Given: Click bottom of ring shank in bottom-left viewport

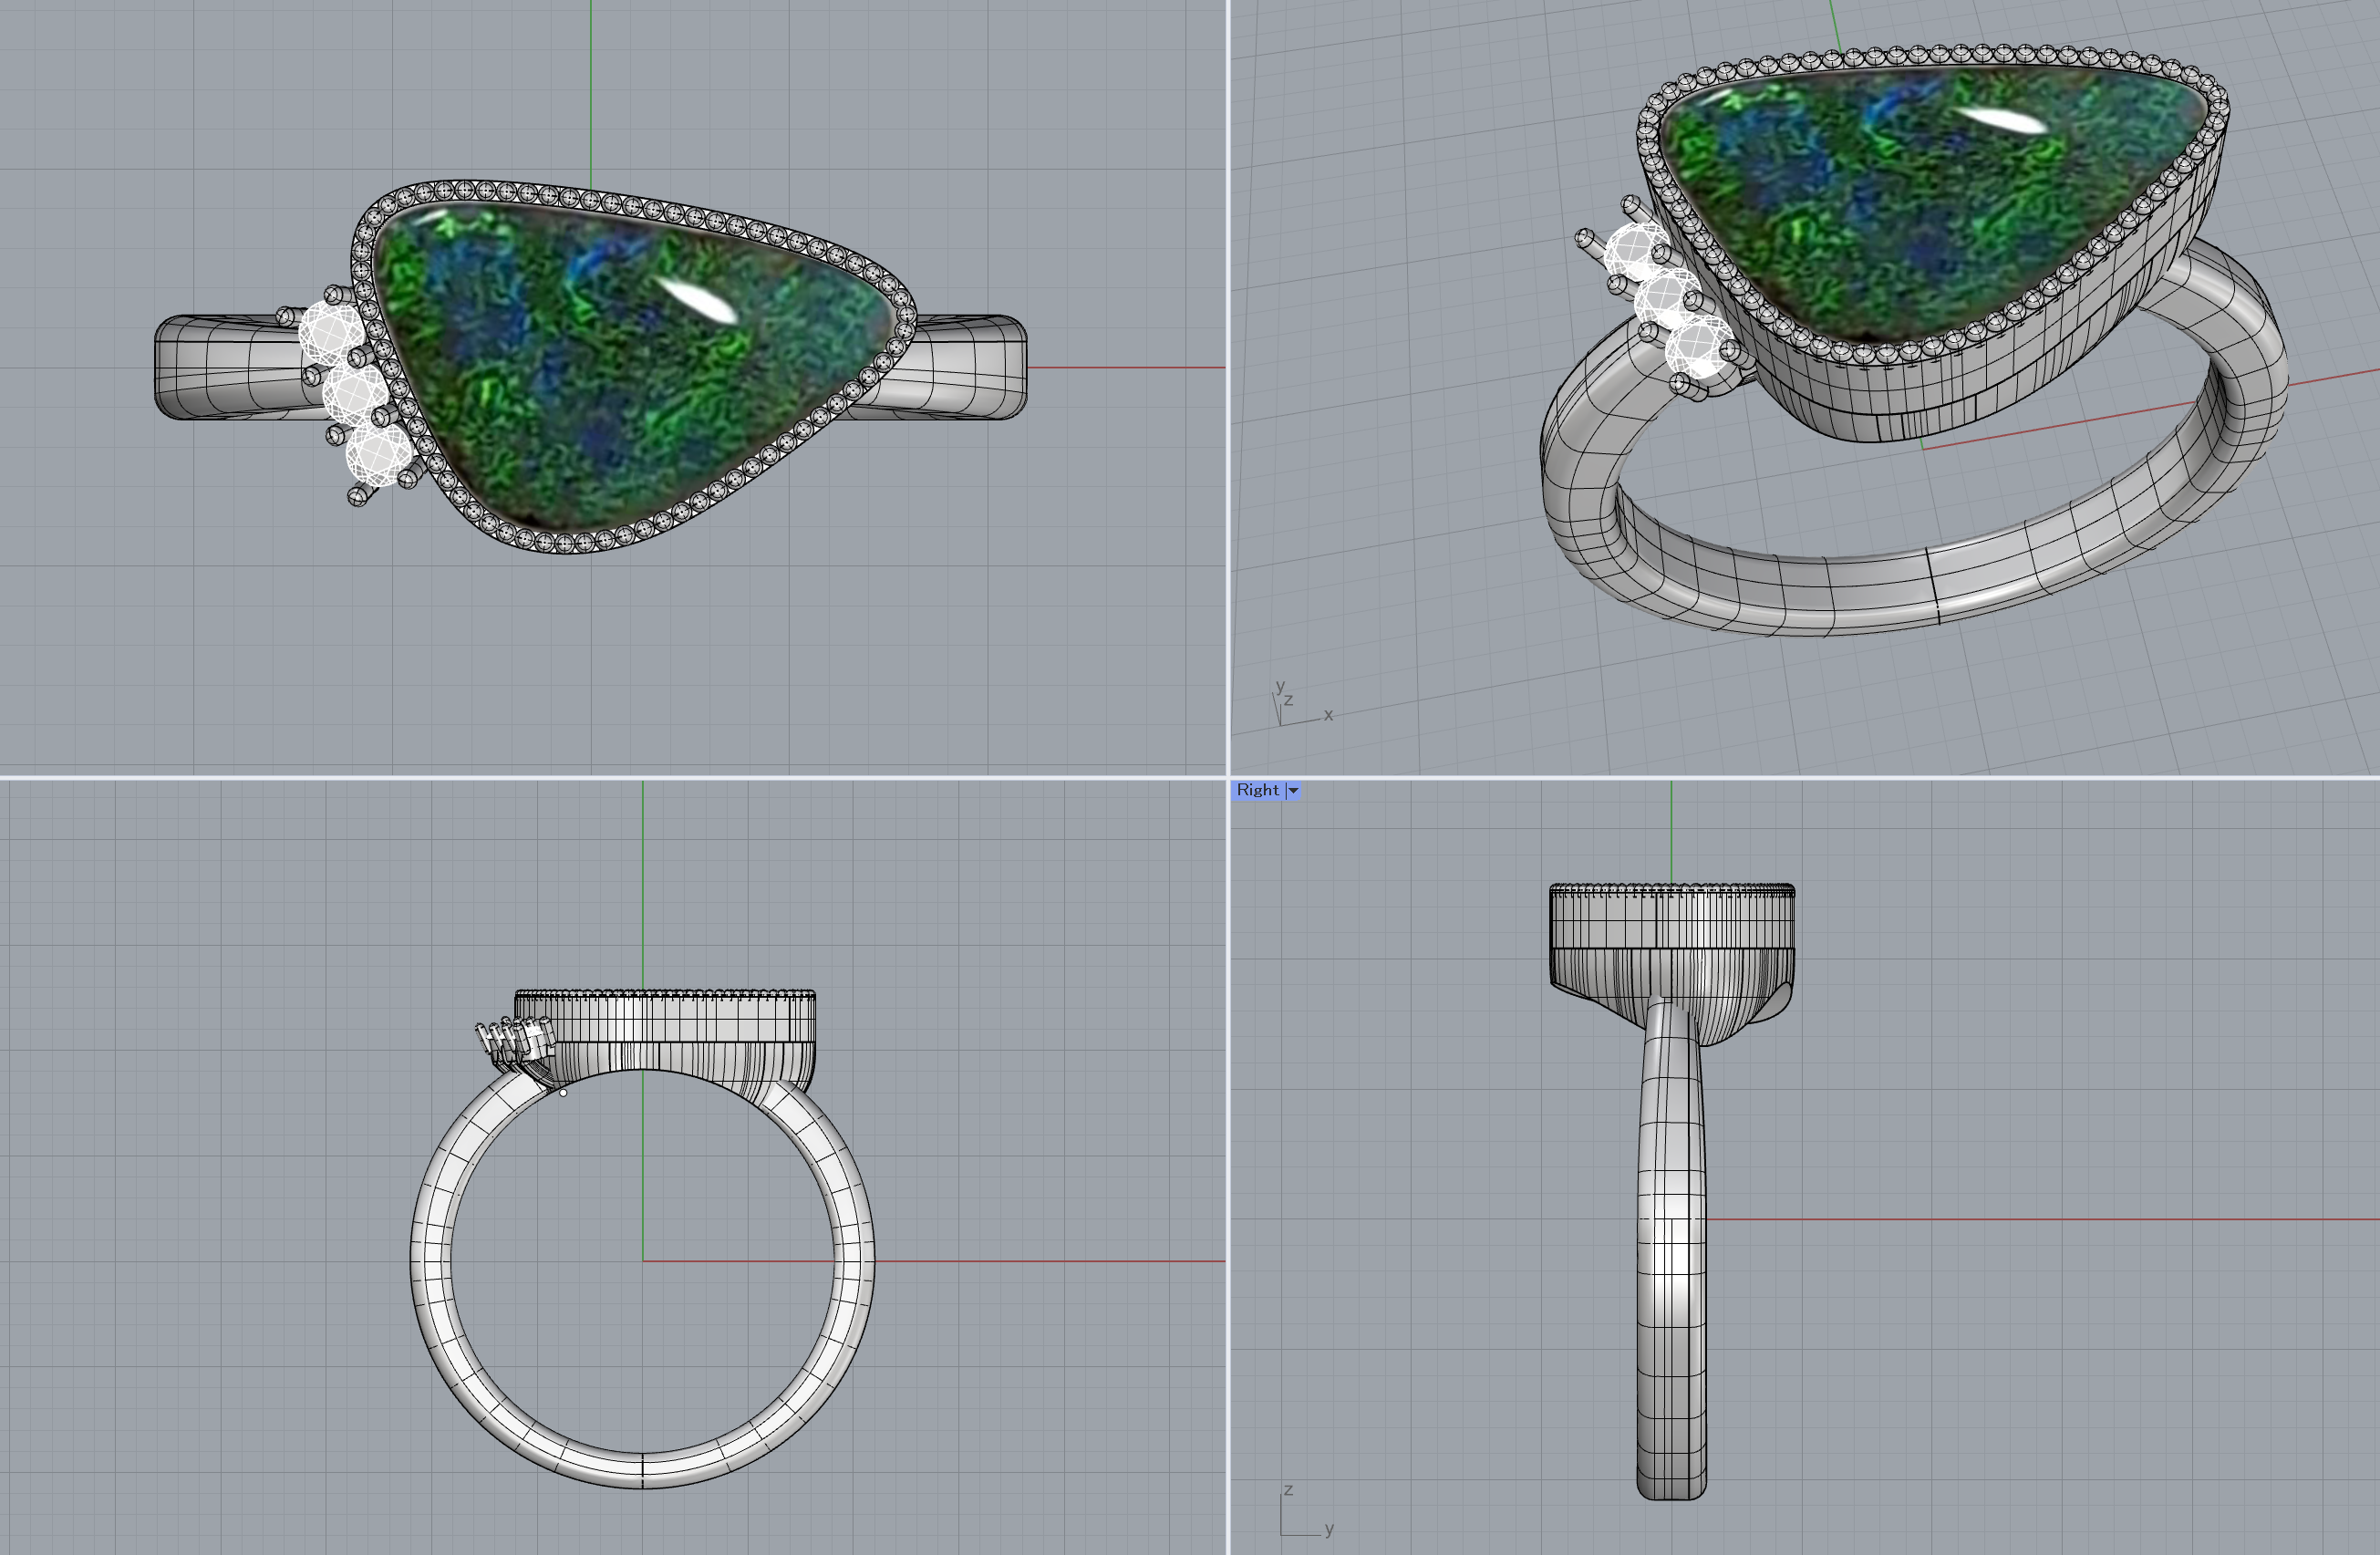Looking at the screenshot, I should pos(642,1469).
